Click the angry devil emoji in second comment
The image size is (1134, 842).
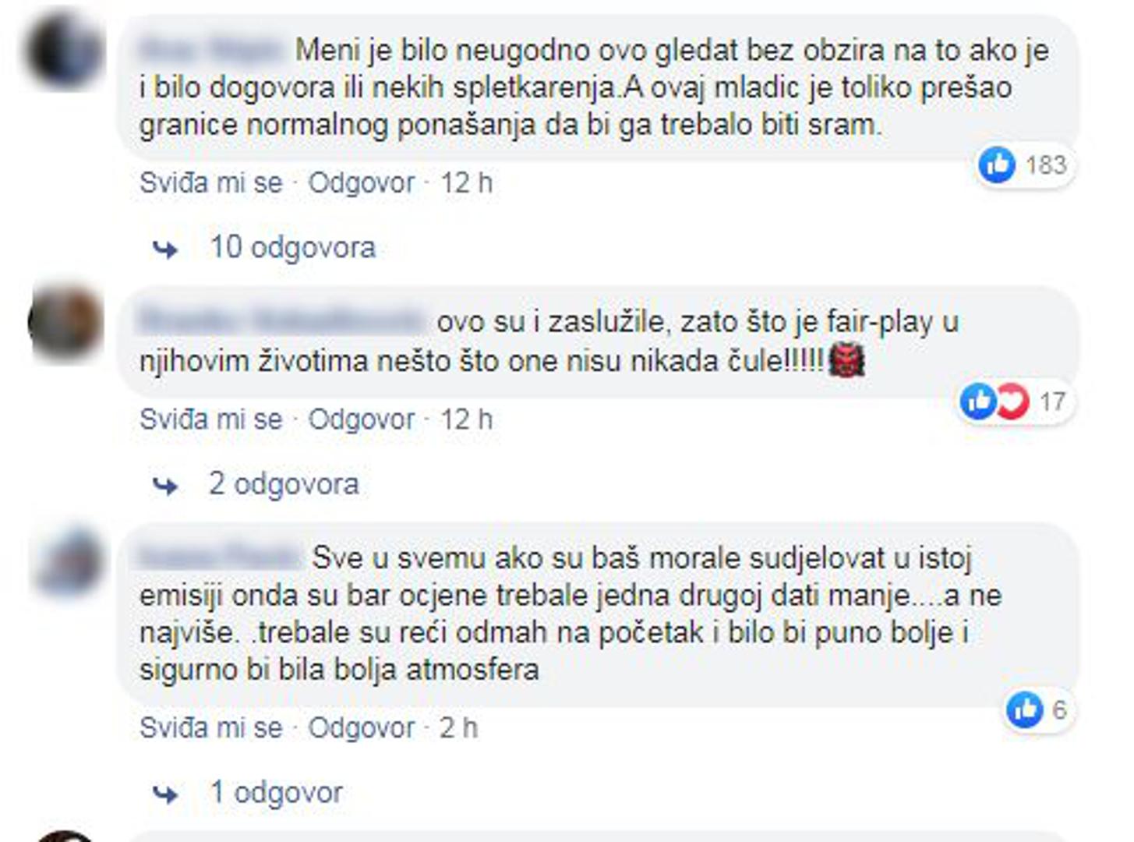point(846,361)
